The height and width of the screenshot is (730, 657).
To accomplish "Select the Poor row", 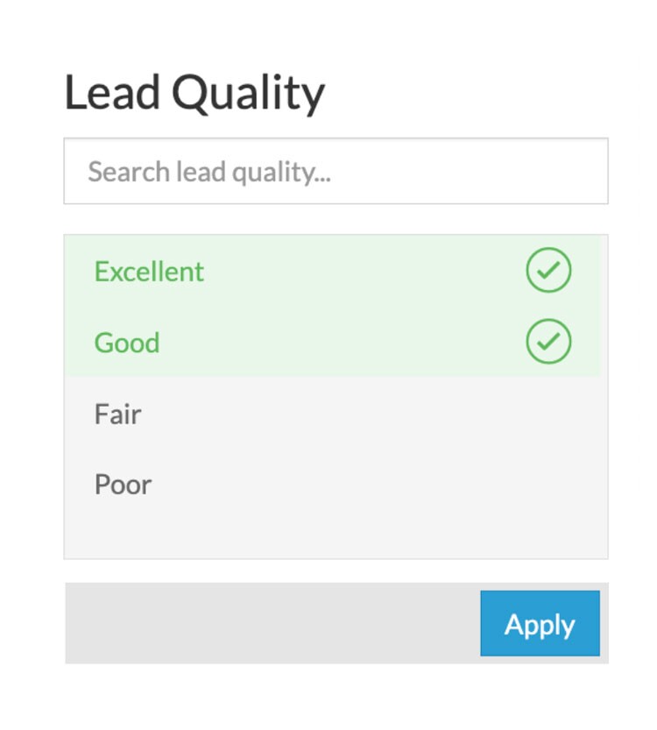I will tap(123, 484).
